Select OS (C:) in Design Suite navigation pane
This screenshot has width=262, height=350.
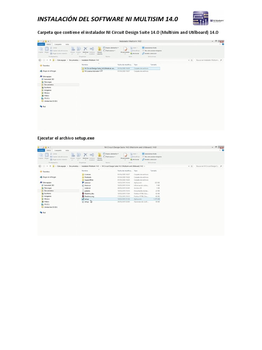click(x=45, y=204)
